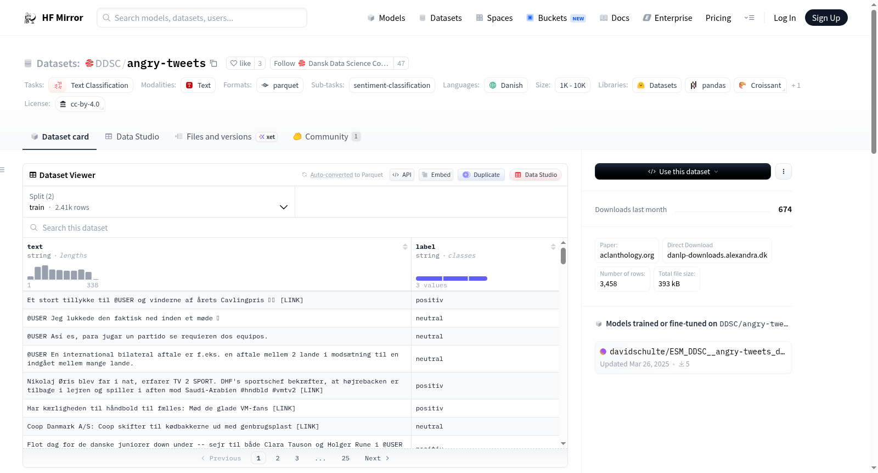Image resolution: width=878 pixels, height=473 pixels.
Task: Go to Spaces in the top navigation
Action: click(494, 18)
